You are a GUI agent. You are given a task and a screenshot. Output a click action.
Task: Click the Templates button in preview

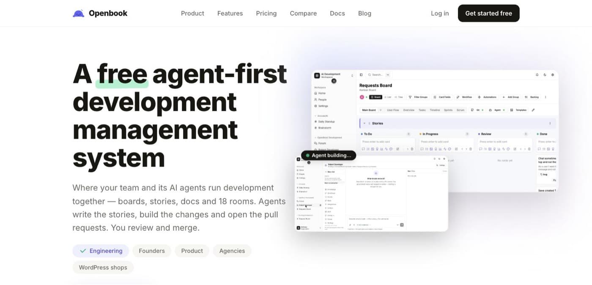518,110
